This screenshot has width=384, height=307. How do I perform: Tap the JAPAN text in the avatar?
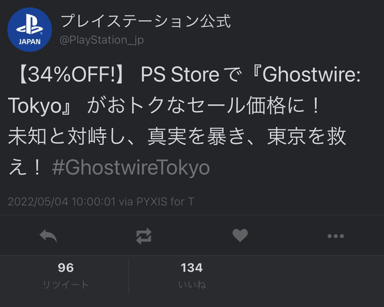(29, 42)
